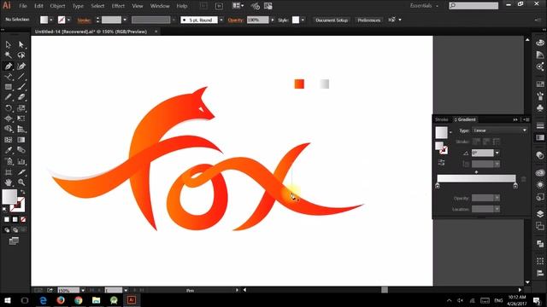Viewport: 547px width, 307px height.
Task: Select the Eraser tool
Action: point(21,97)
